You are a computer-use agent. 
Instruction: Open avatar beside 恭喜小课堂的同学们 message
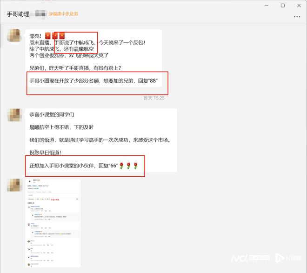[x=13, y=115]
